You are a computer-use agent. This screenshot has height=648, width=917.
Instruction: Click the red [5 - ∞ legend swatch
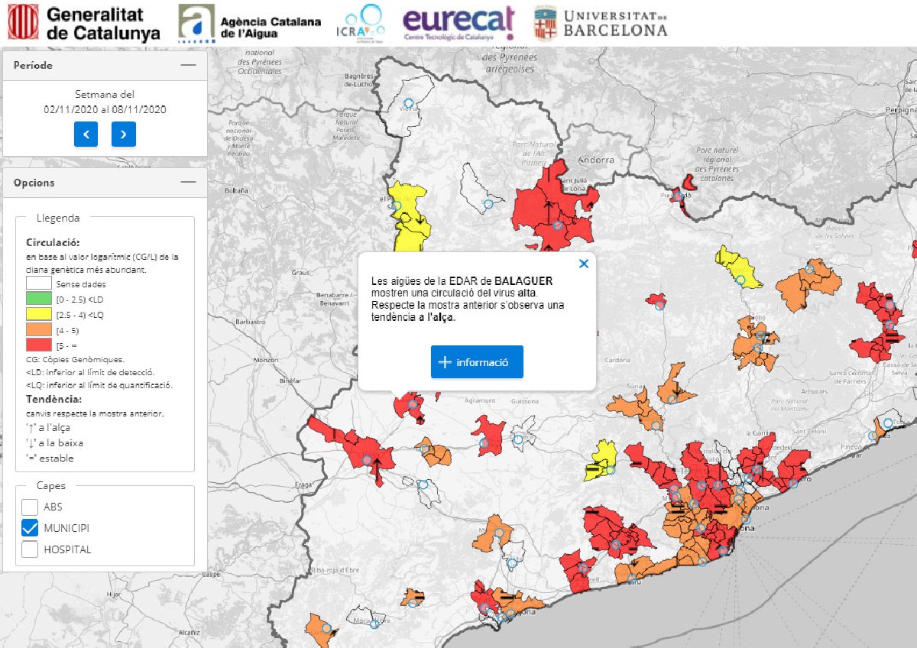38,345
